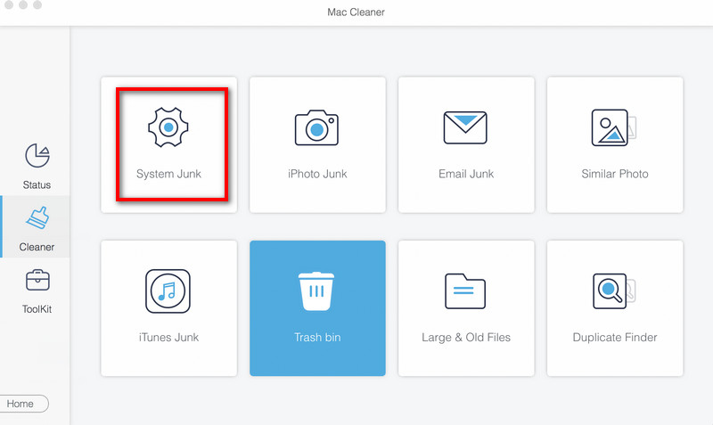Click the Email Junk text label
The width and height of the screenshot is (713, 425).
(x=465, y=174)
